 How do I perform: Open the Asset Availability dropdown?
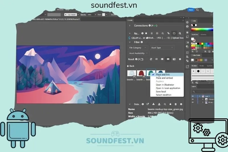[139, 53]
